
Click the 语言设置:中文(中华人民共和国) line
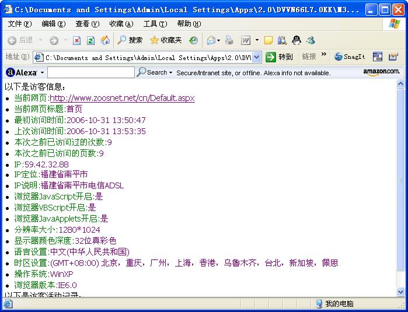point(72,252)
